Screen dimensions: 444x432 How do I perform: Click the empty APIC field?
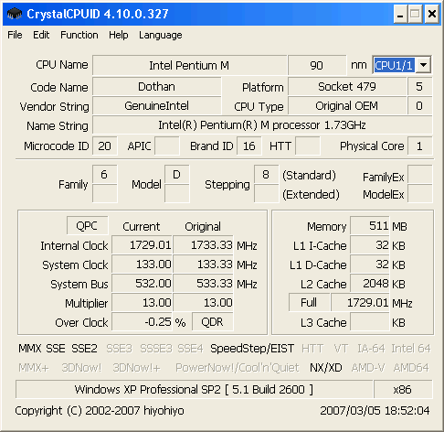167,146
